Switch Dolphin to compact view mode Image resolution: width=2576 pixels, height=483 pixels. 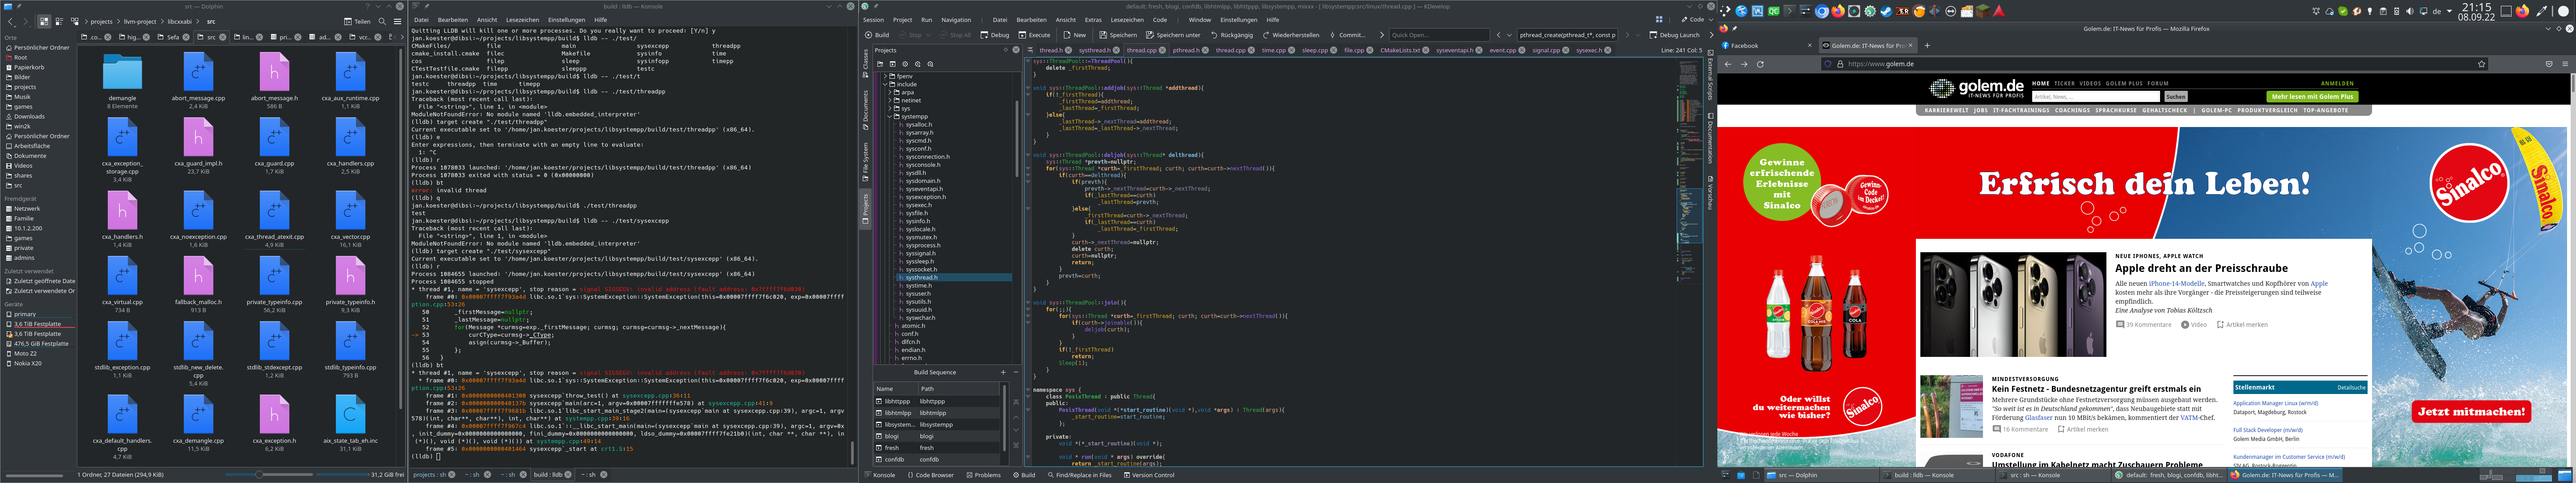[60, 21]
